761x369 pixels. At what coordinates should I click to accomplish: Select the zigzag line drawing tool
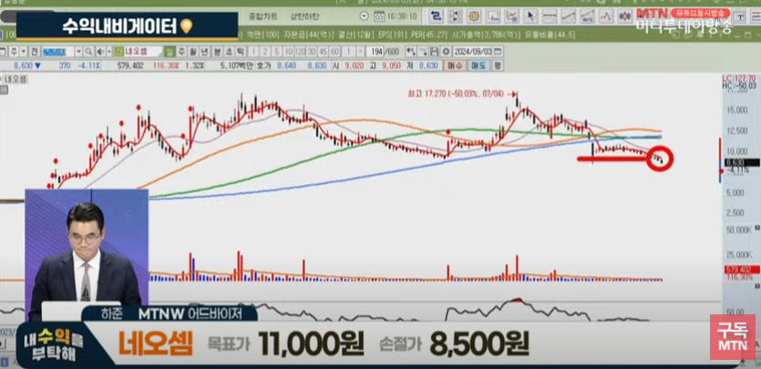pos(606,16)
